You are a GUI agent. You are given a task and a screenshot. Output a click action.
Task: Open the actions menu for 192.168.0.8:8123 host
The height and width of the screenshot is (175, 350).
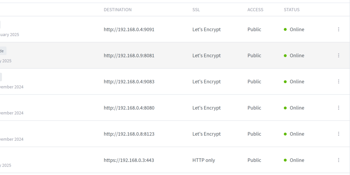338,134
